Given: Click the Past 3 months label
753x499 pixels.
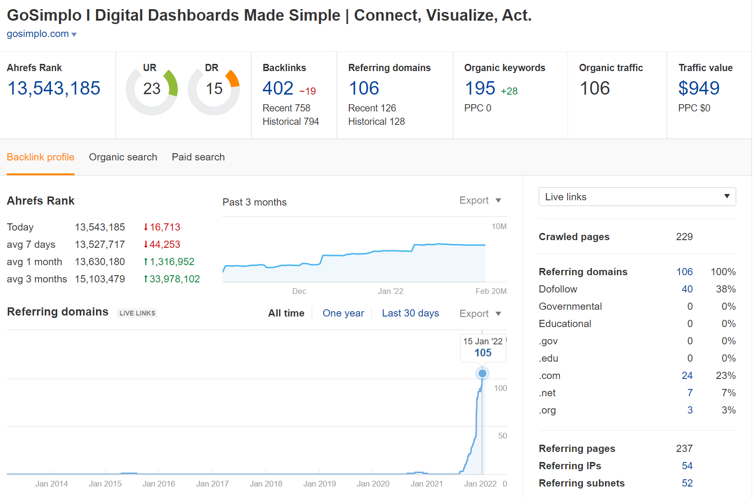Looking at the screenshot, I should point(254,202).
